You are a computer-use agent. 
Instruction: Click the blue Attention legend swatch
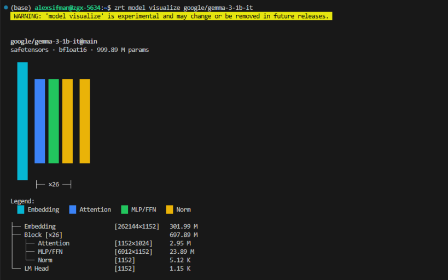(x=73, y=209)
